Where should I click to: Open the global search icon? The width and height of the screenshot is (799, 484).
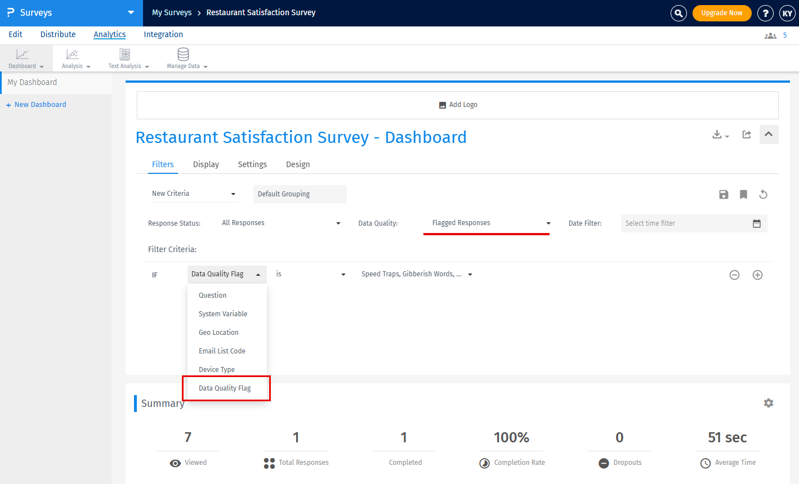679,13
